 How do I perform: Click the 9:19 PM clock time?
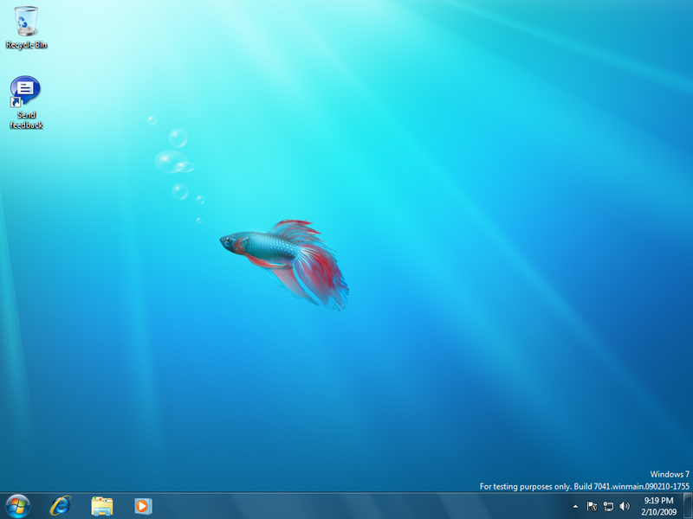tap(659, 500)
